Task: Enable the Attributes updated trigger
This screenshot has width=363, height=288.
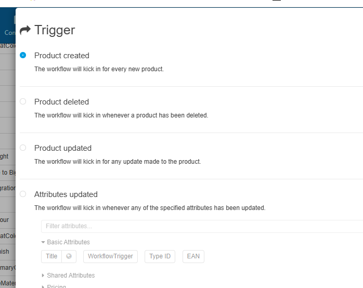Action: coord(23,194)
